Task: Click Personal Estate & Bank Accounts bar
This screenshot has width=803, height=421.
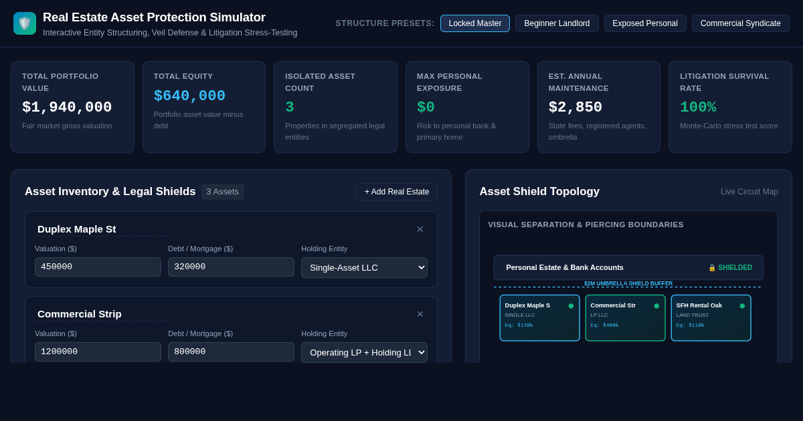Action: click(x=628, y=267)
